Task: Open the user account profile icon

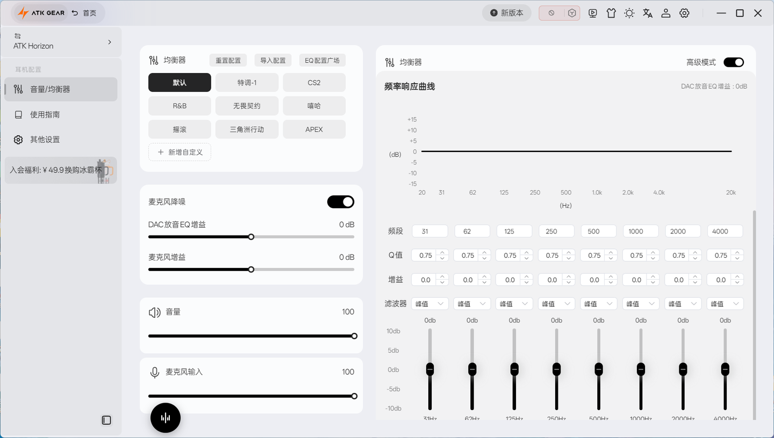Action: pyautogui.click(x=666, y=13)
